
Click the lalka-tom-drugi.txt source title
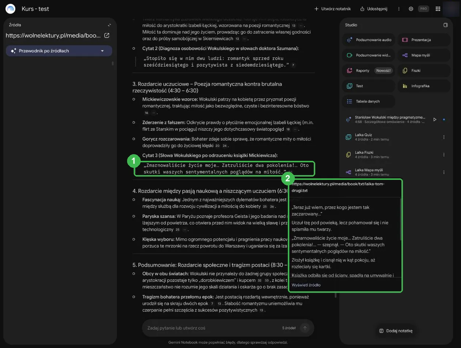tap(338, 187)
